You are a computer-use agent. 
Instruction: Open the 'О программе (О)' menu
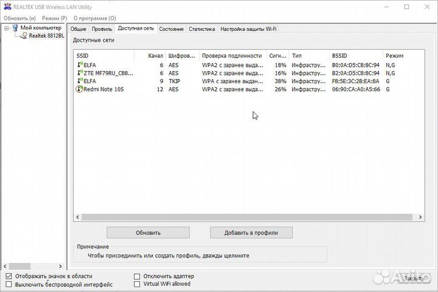(95, 18)
